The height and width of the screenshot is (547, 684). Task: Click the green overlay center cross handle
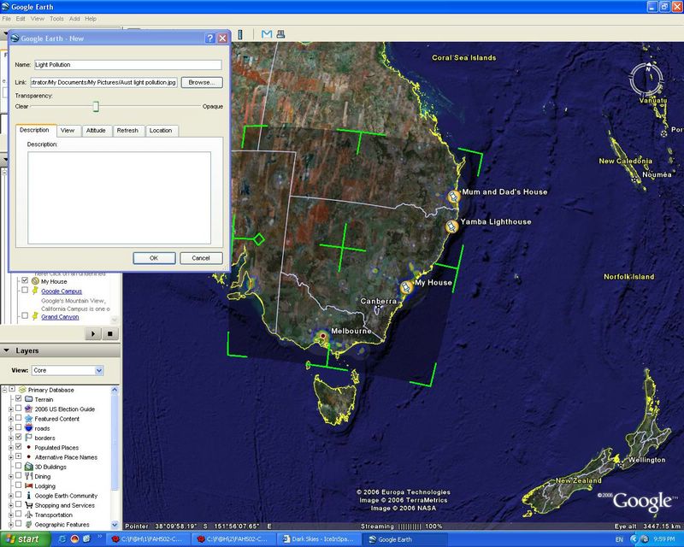click(343, 248)
